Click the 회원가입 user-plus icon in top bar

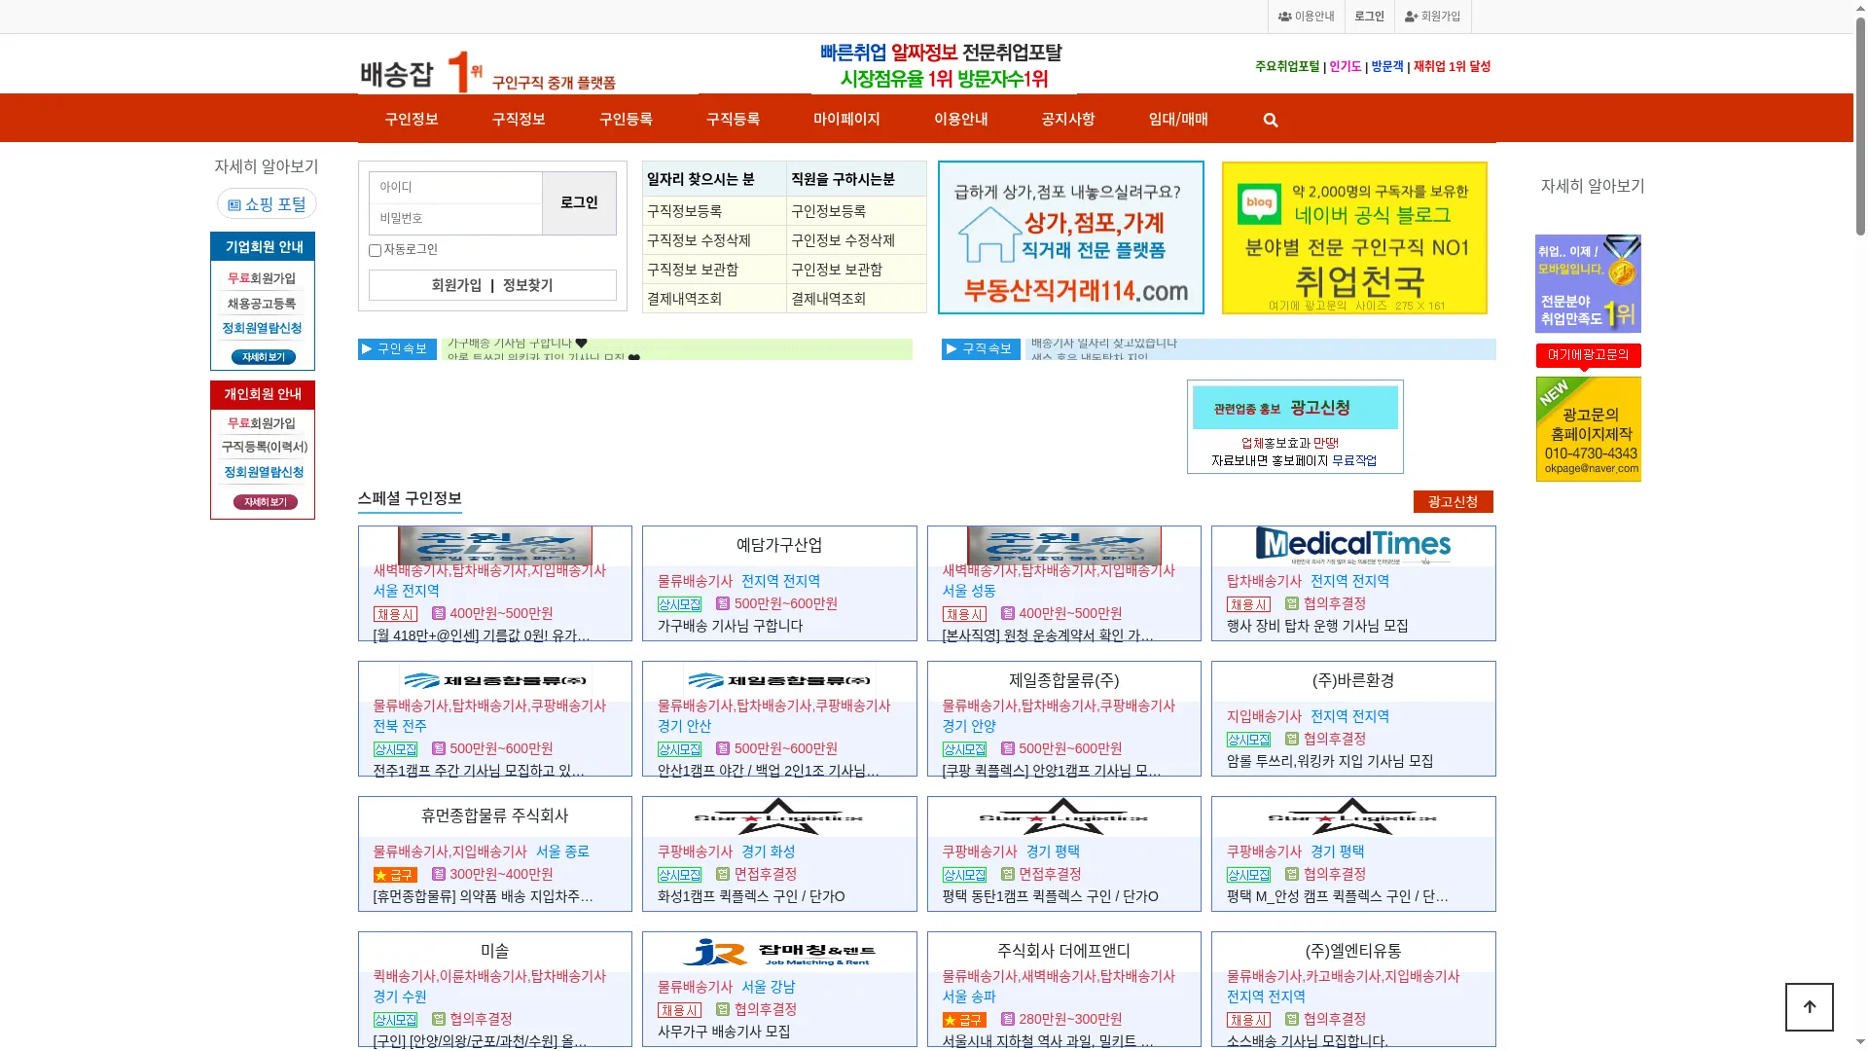[1412, 17]
